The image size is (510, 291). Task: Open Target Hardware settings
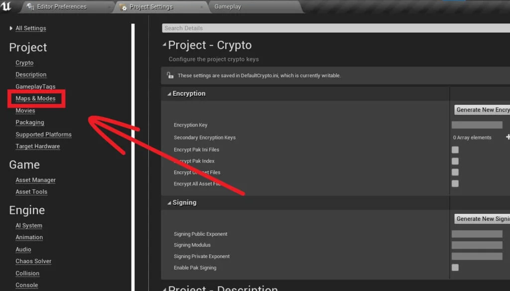pyautogui.click(x=38, y=146)
